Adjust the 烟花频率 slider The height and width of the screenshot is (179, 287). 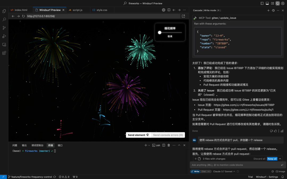point(160,33)
